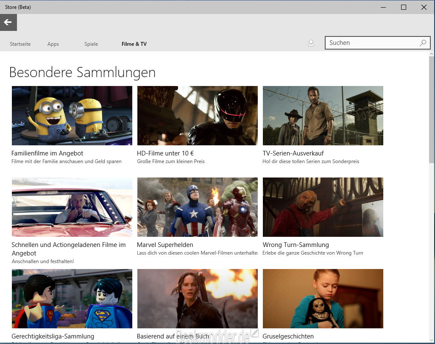This screenshot has width=435, height=344.
Task: Click the scrollbar up arrow
Action: coord(431,54)
